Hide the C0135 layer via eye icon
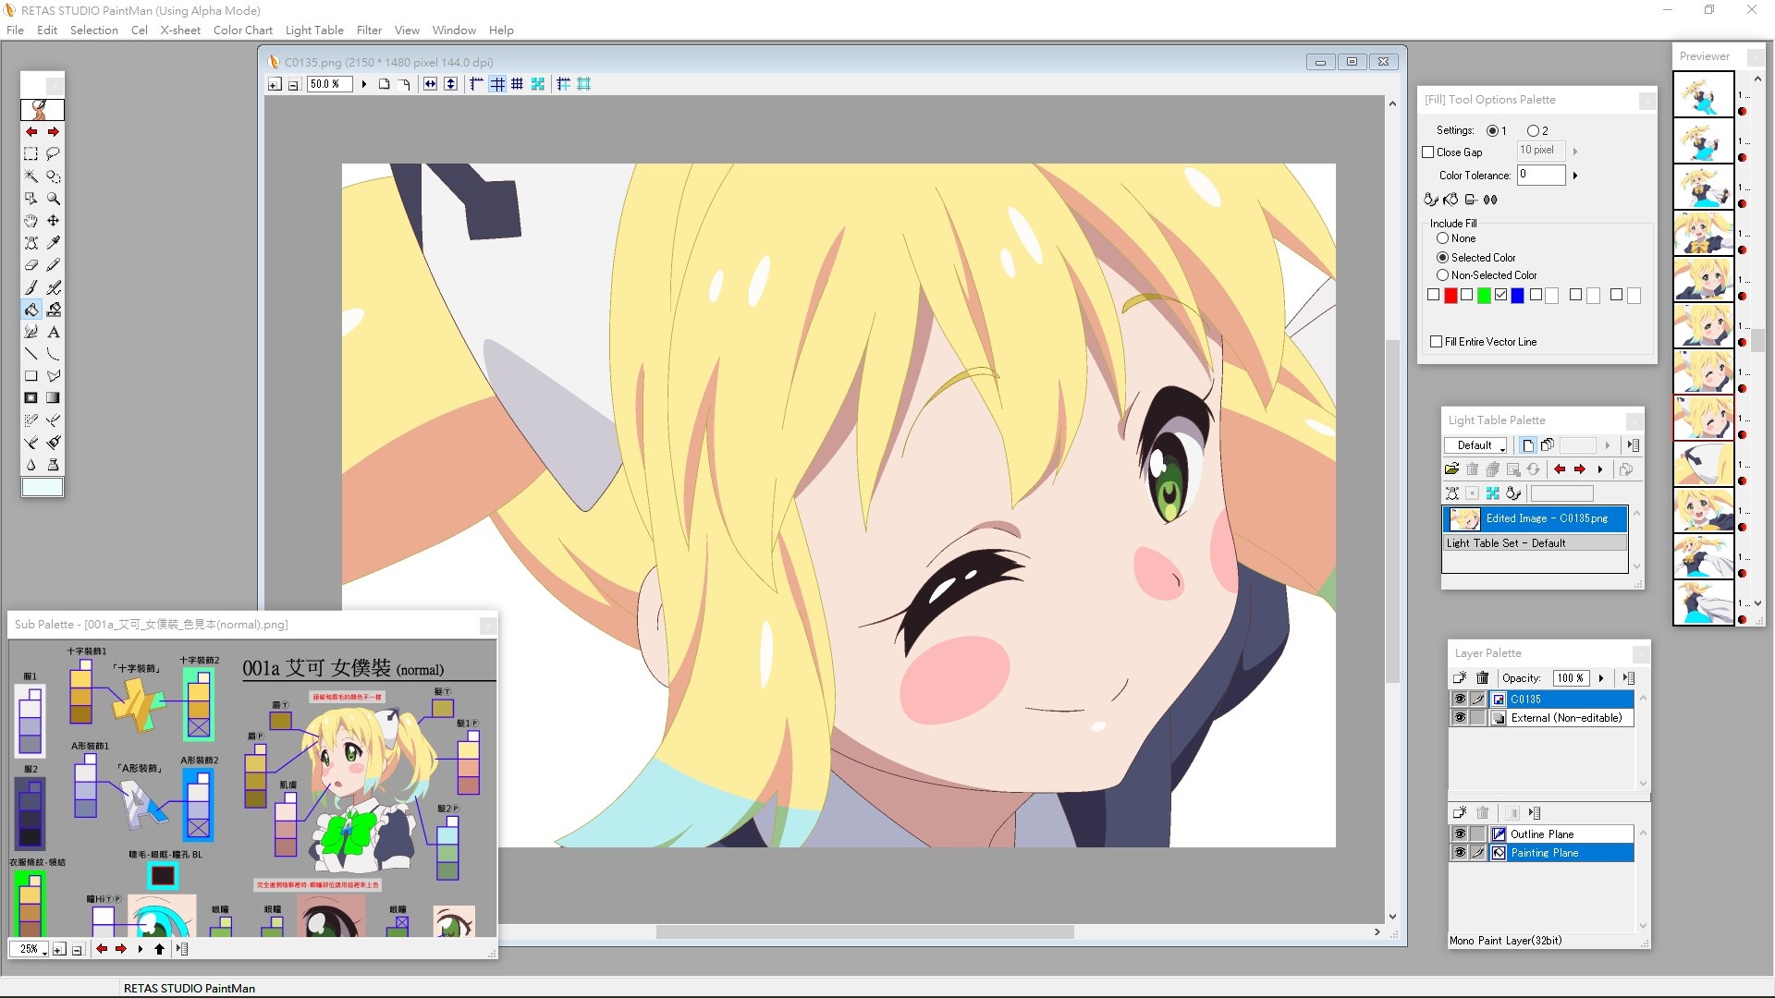1775x998 pixels. 1460,700
